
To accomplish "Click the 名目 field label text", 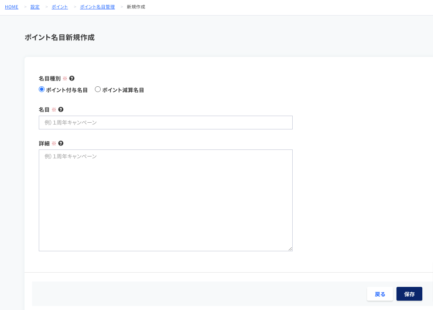I will point(44,110).
